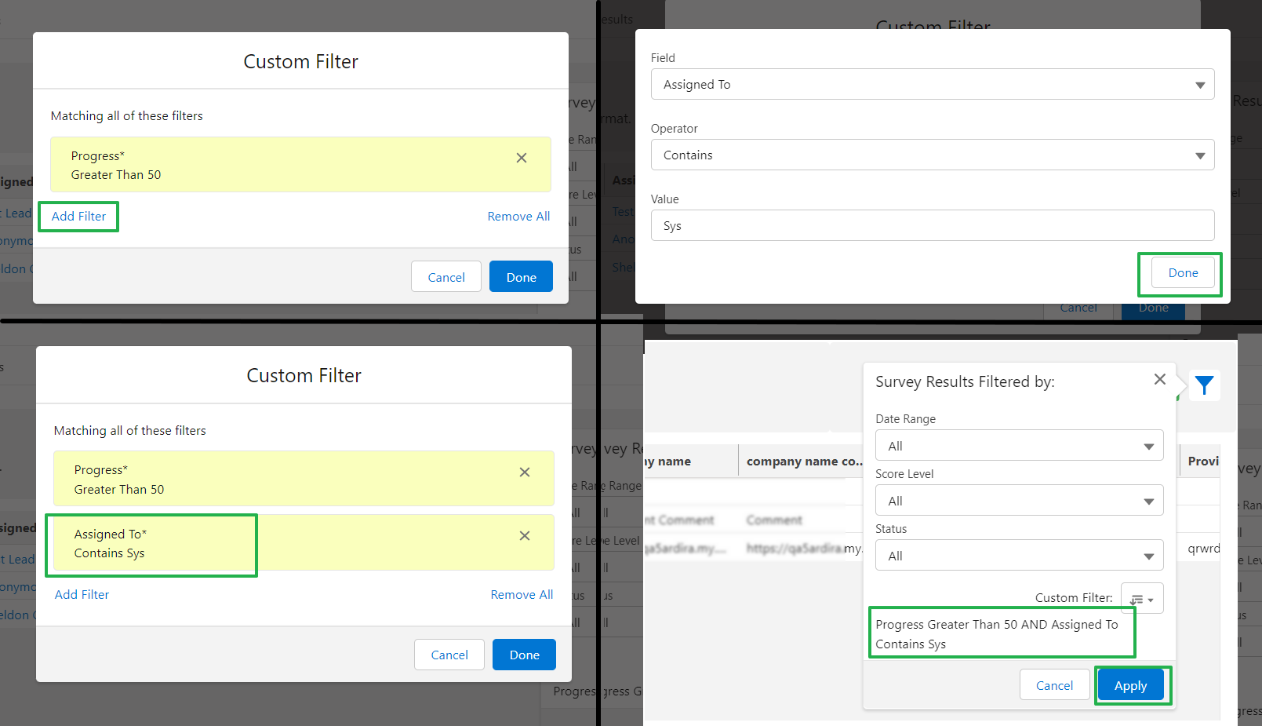Open the Operator dropdown showing Contains
This screenshot has width=1262, height=726.
tap(932, 155)
